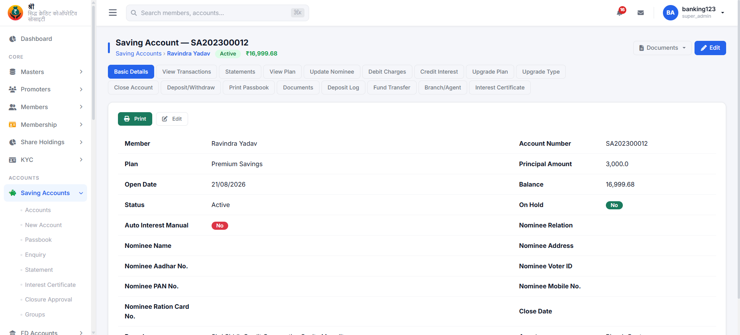Focus the Search members, accounts field

pos(217,13)
